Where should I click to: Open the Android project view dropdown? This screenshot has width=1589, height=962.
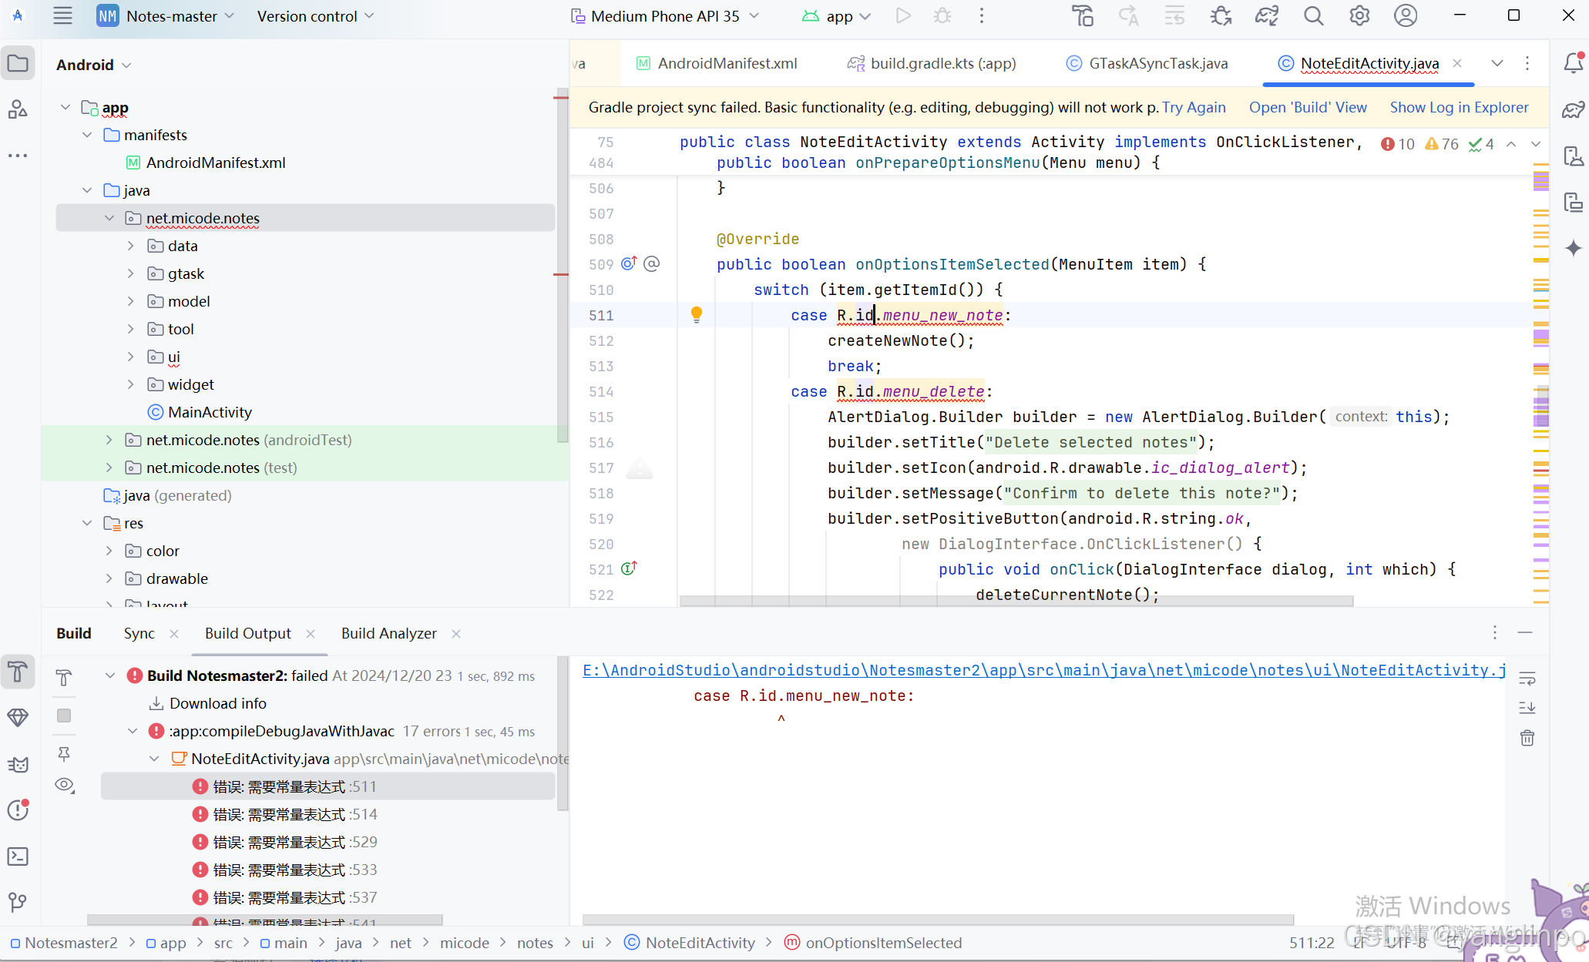tap(93, 65)
